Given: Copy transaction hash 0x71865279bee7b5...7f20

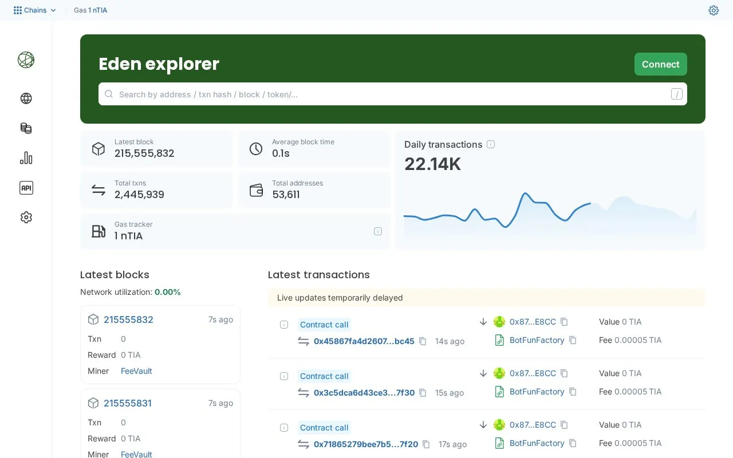Looking at the screenshot, I should [427, 444].
